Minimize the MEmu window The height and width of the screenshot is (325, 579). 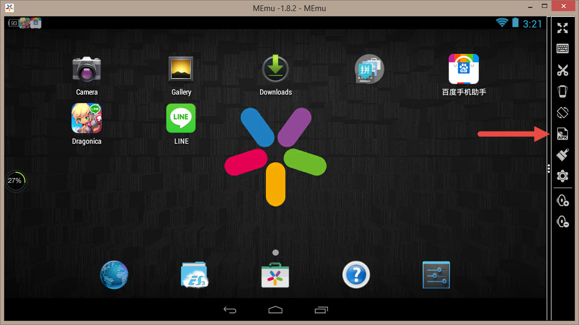click(530, 7)
